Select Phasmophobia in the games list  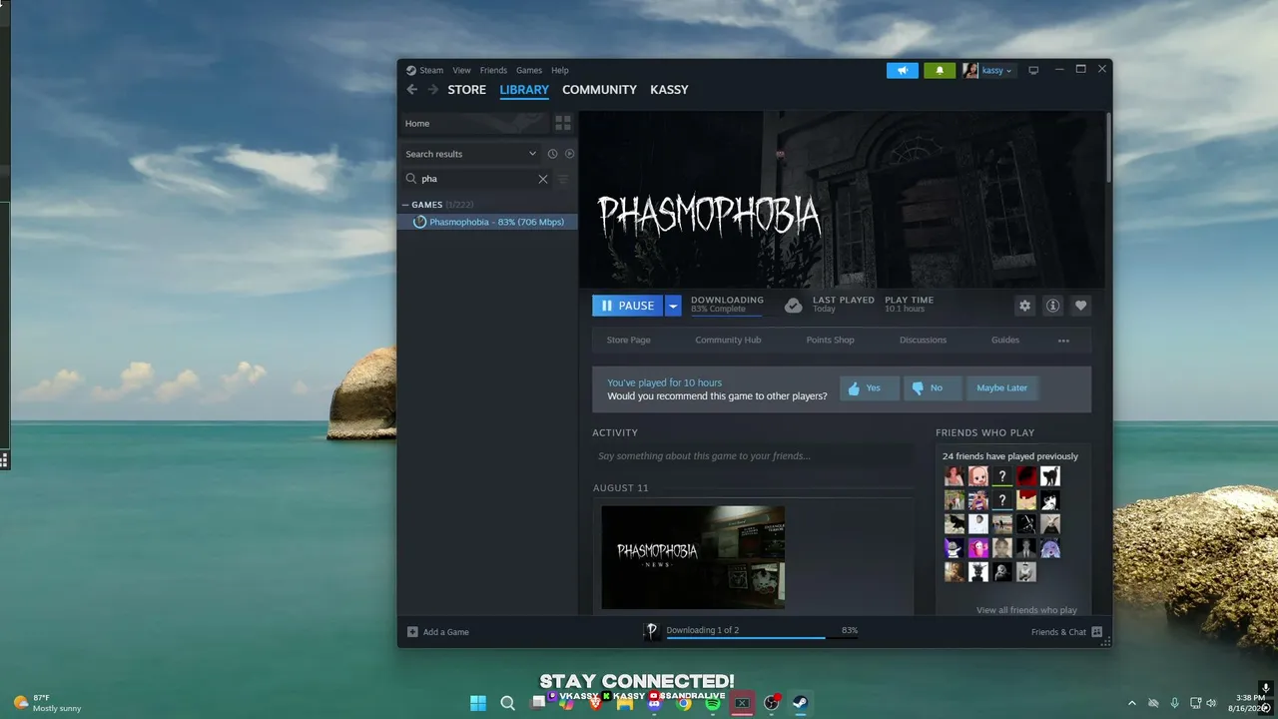487,222
